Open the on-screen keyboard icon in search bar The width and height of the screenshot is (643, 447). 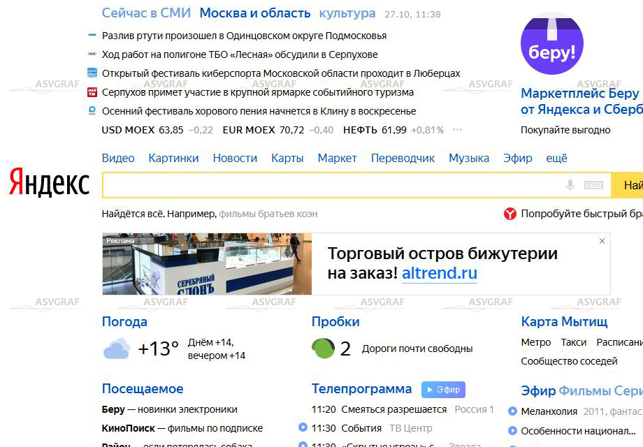click(x=593, y=185)
